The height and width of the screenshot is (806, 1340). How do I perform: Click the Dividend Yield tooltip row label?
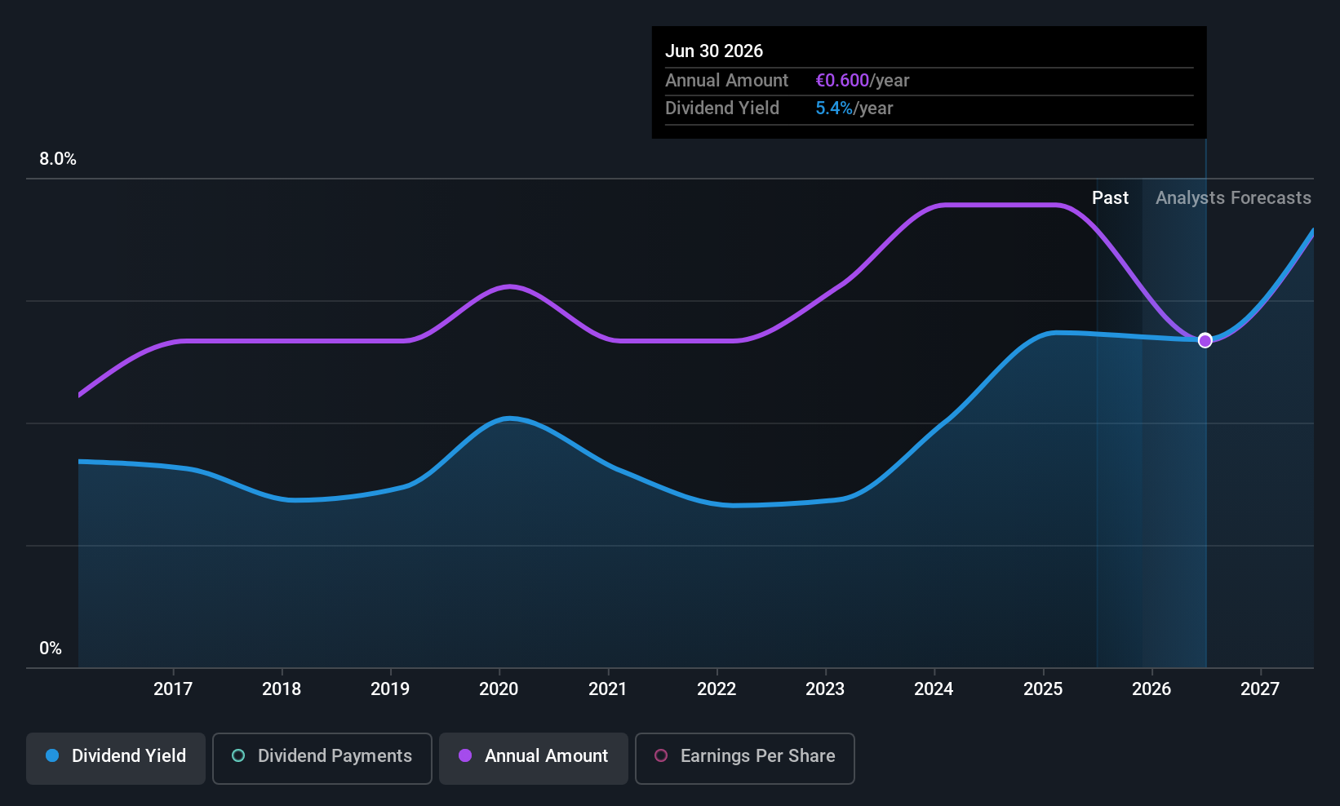pyautogui.click(x=722, y=108)
